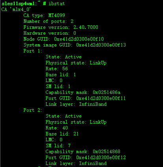Click the Port 2 heading
The width and height of the screenshot is (163, 167).
click(x=33, y=110)
